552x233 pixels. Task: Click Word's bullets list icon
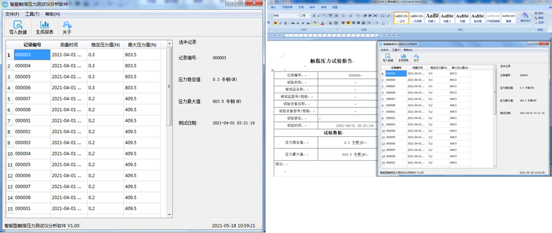click(x=344, y=15)
